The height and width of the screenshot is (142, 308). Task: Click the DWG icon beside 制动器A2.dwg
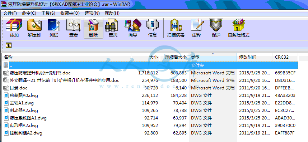(x=6, y=111)
